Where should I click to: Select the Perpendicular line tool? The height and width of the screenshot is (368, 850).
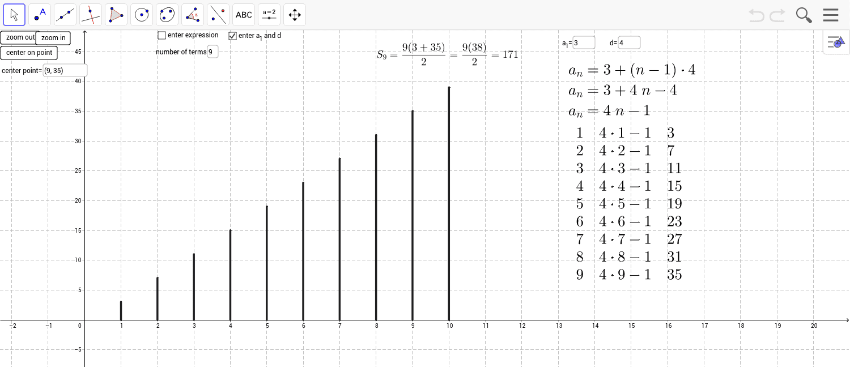[x=91, y=15]
